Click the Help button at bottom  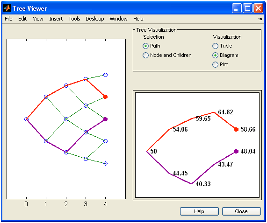(x=199, y=211)
